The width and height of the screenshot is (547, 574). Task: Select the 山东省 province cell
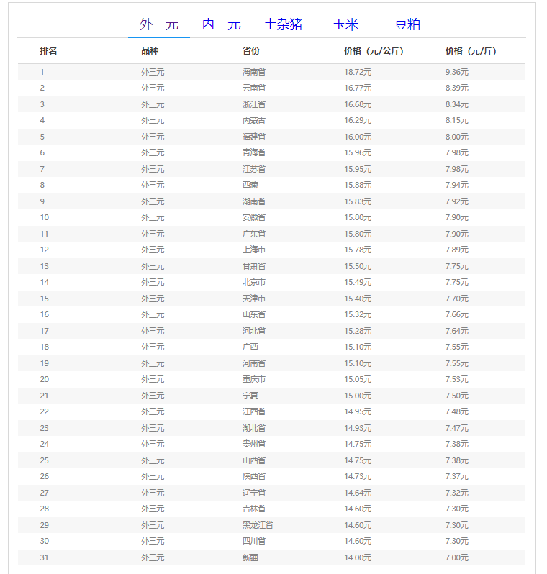point(254,314)
